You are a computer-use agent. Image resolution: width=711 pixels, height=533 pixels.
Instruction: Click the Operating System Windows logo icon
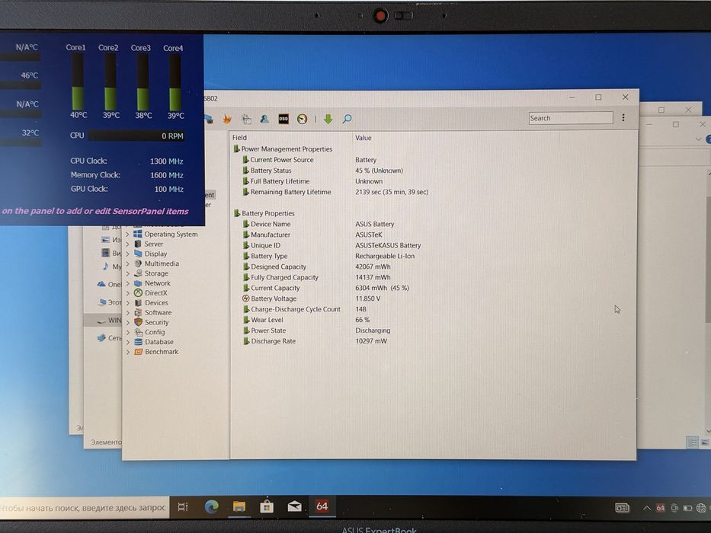pyautogui.click(x=137, y=234)
